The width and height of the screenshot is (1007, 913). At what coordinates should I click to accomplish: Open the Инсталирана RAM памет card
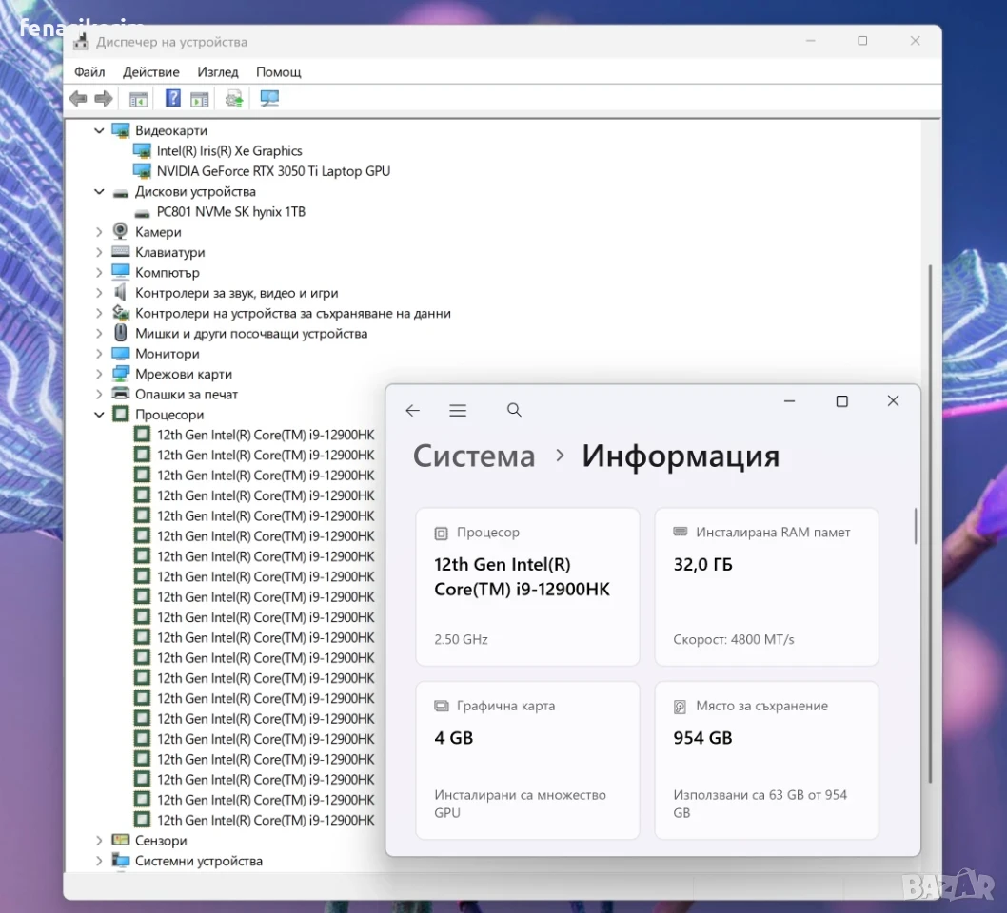coord(767,587)
